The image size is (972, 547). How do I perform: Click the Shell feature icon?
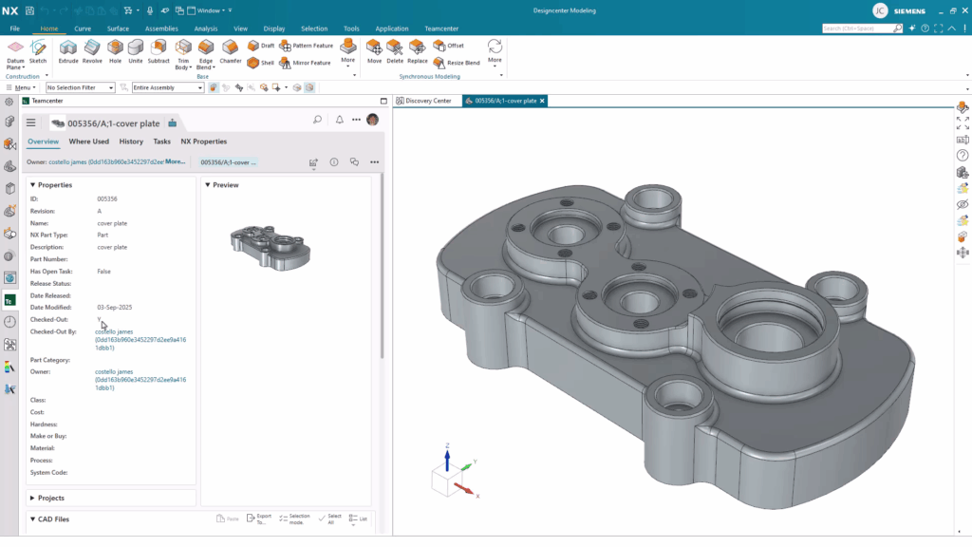tap(254, 63)
